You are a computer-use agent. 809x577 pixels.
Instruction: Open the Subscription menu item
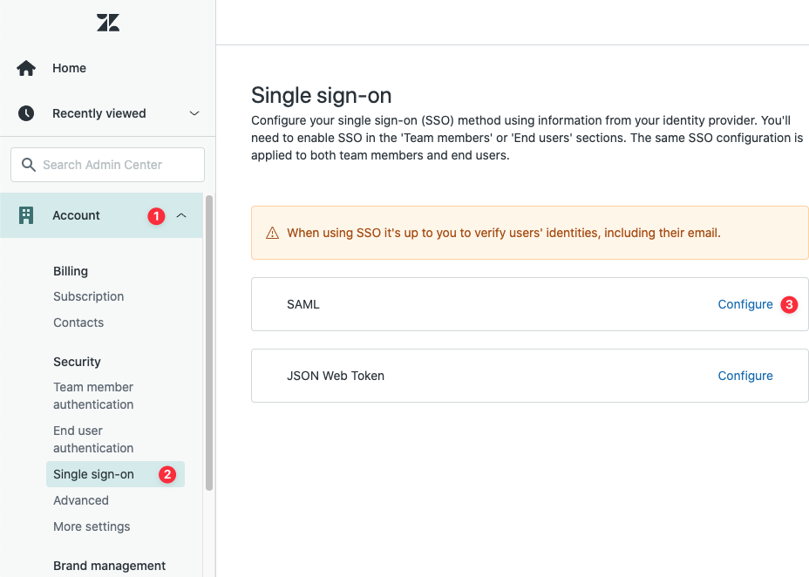[88, 296]
